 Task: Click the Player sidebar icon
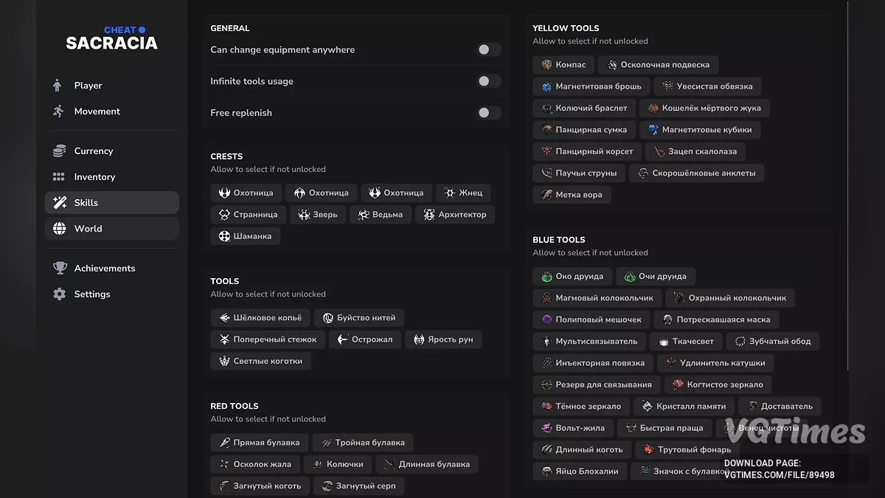[58, 86]
